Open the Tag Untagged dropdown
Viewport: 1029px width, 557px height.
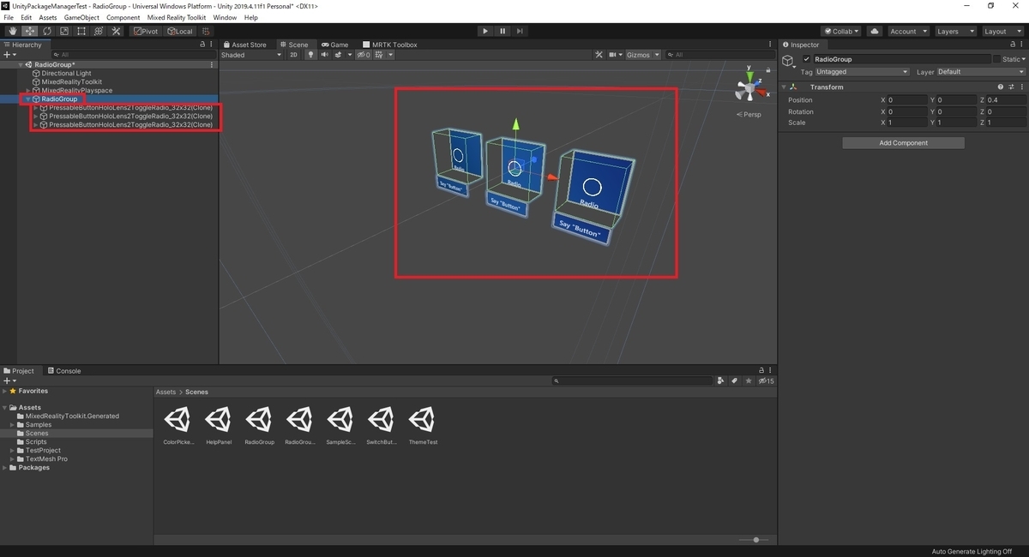click(863, 72)
